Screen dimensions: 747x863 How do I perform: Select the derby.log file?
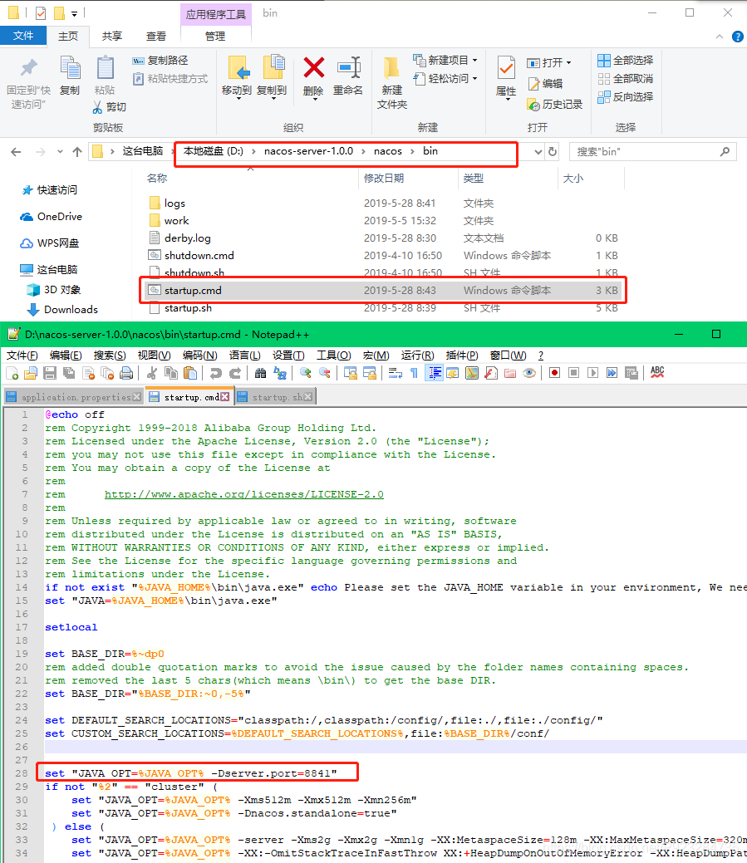(x=187, y=238)
